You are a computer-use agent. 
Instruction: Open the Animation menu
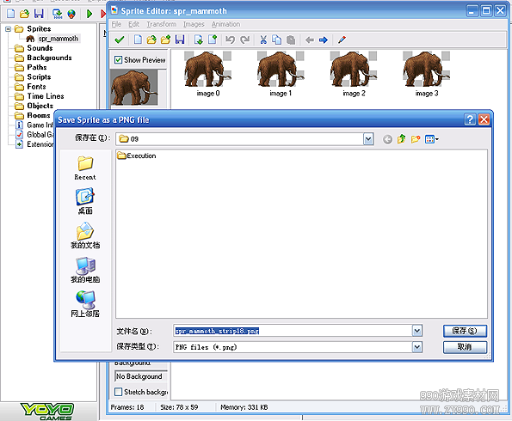[x=225, y=24]
